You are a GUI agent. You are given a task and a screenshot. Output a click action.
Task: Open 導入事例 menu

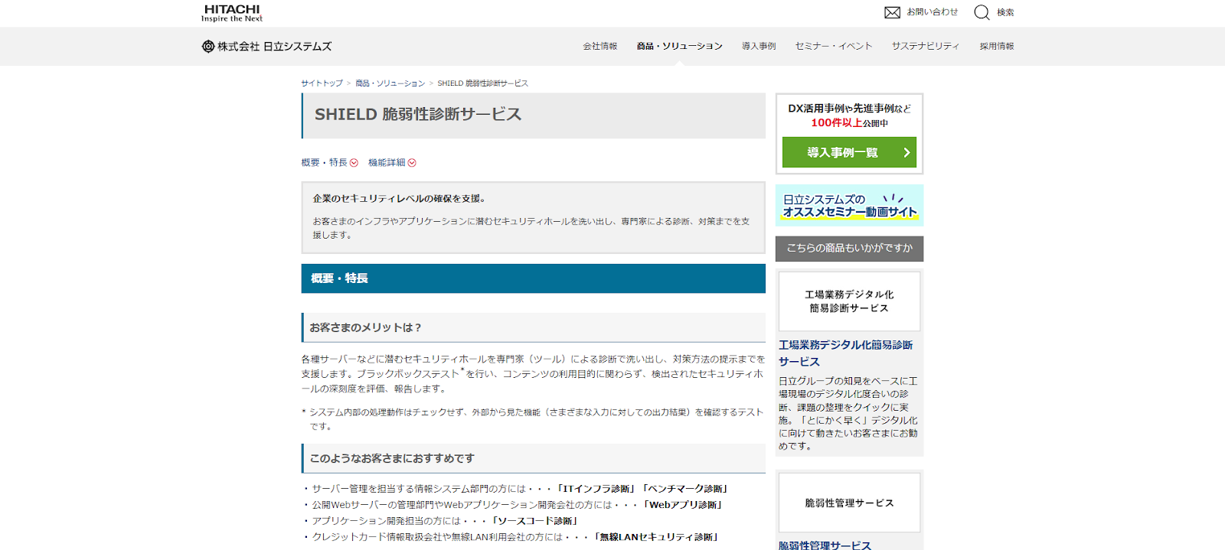pyautogui.click(x=759, y=47)
